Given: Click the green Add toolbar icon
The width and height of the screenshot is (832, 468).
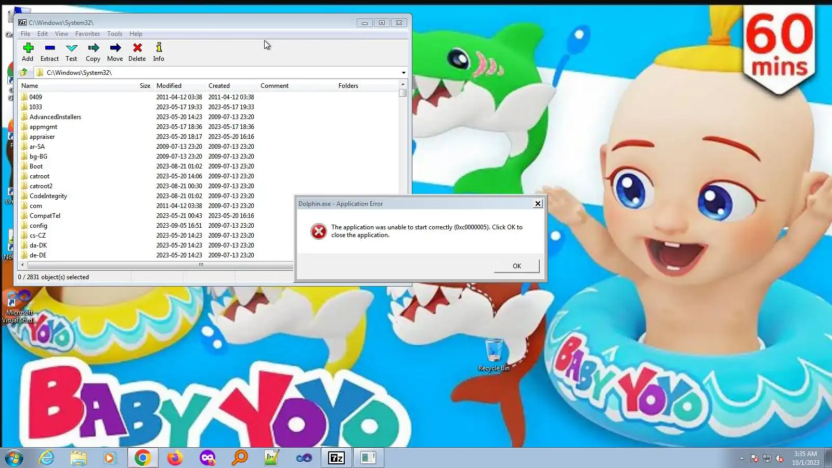Looking at the screenshot, I should [x=28, y=48].
